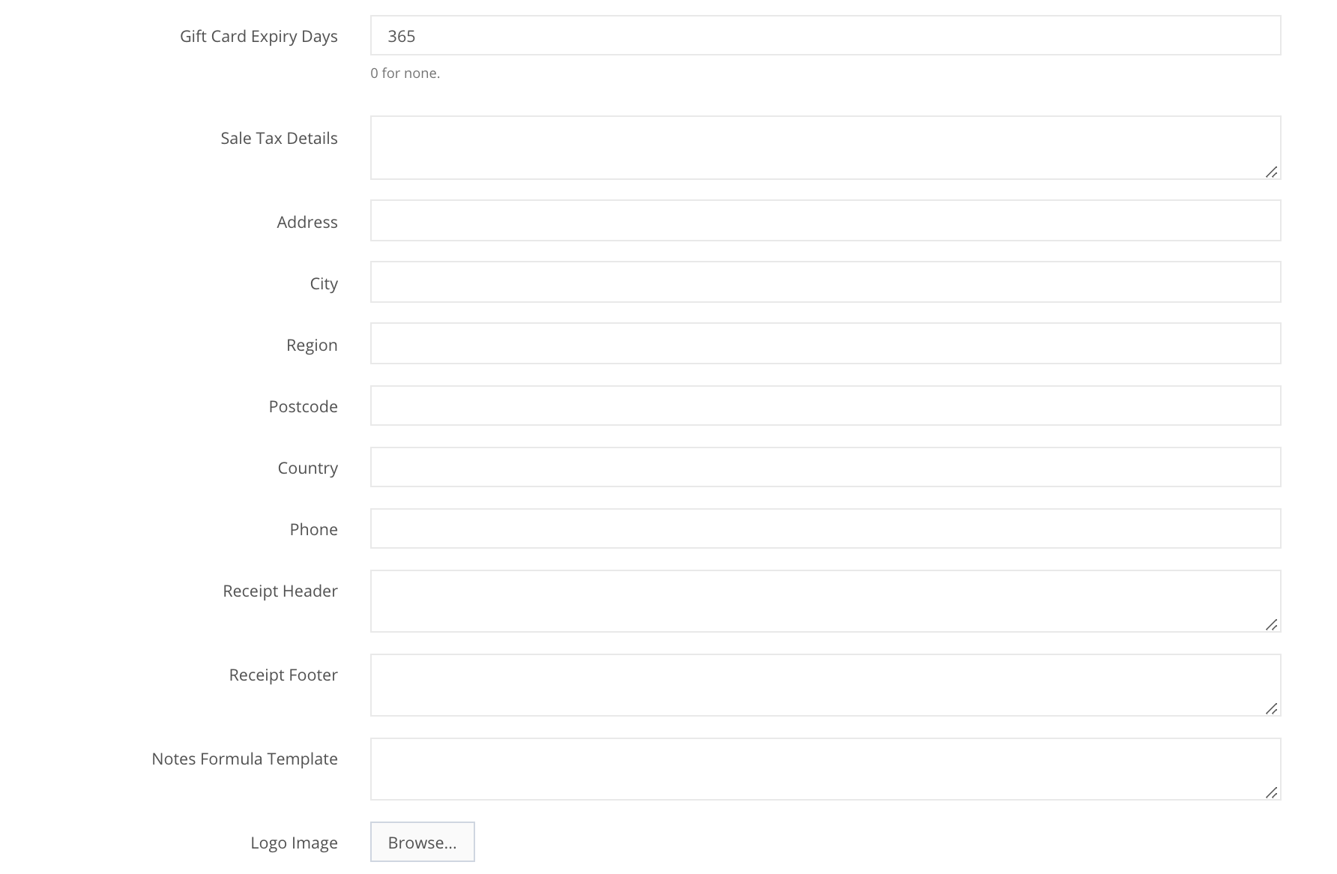Click the Receipt Footer label
This screenshot has height=874, width=1337.
click(x=283, y=675)
